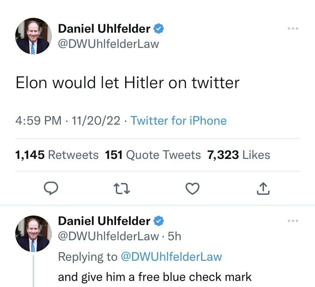The height and width of the screenshot is (287, 315).
Task: Click the Twitter for iPhone source link
Action: 178,121
